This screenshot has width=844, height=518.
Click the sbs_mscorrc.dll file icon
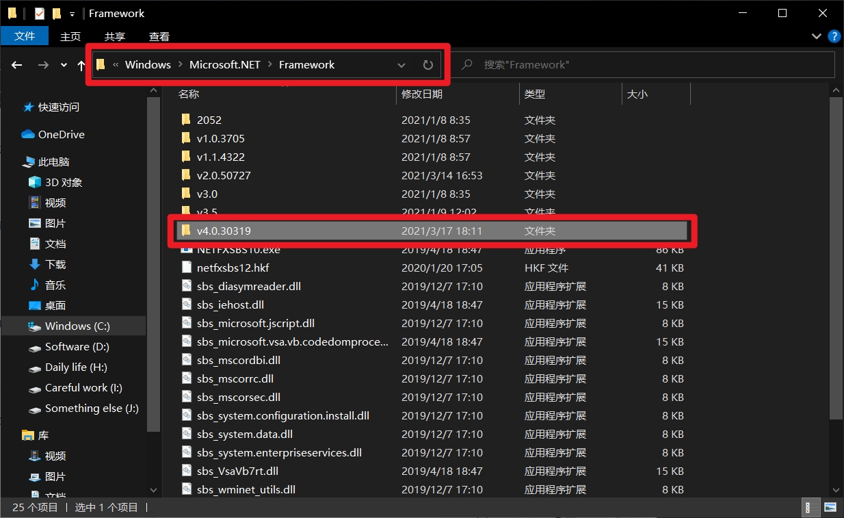point(186,378)
